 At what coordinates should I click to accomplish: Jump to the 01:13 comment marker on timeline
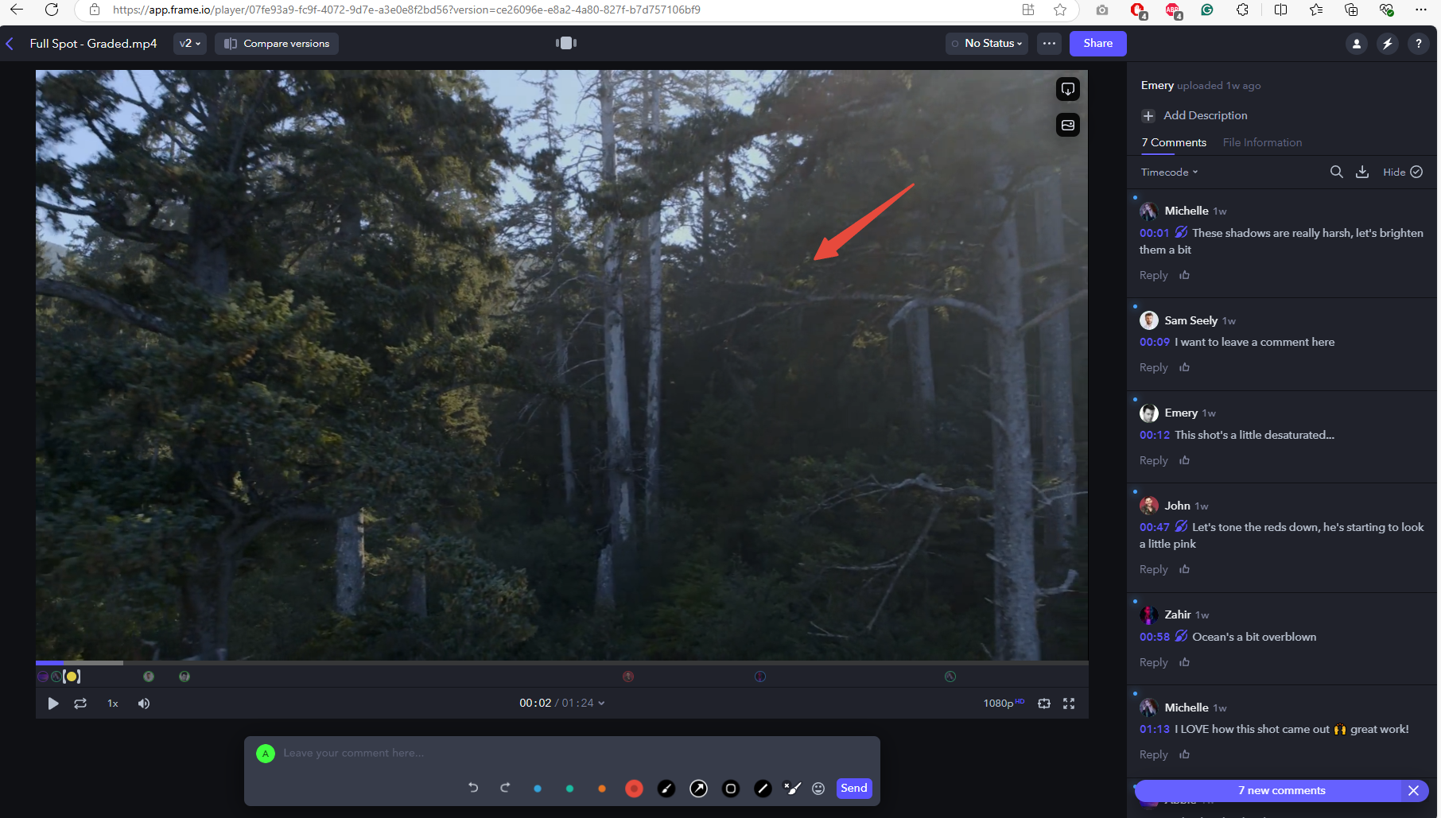pyautogui.click(x=950, y=676)
